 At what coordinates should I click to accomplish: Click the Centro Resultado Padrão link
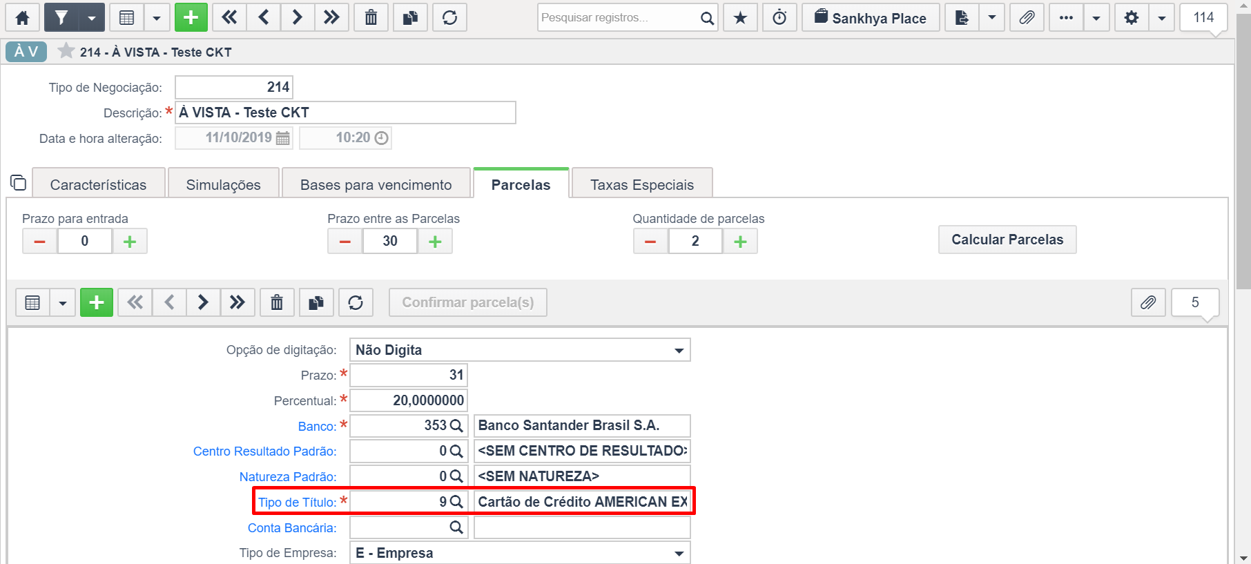[x=264, y=451]
